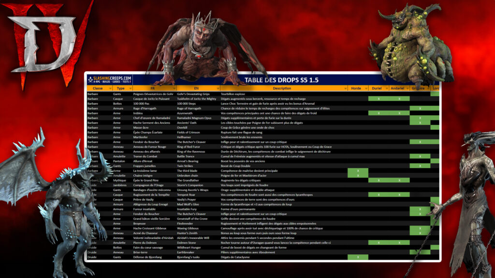Open the FR column filter dropdown
This screenshot has height=278, width=495.
tap(175, 89)
